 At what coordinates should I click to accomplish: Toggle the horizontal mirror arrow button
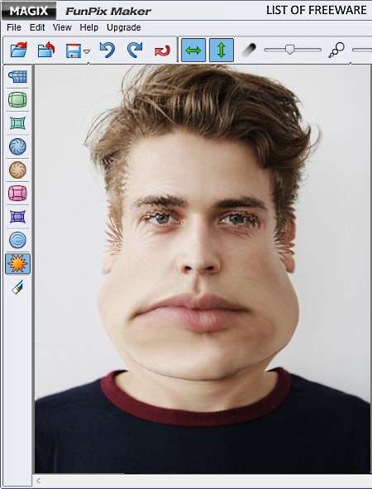(193, 50)
